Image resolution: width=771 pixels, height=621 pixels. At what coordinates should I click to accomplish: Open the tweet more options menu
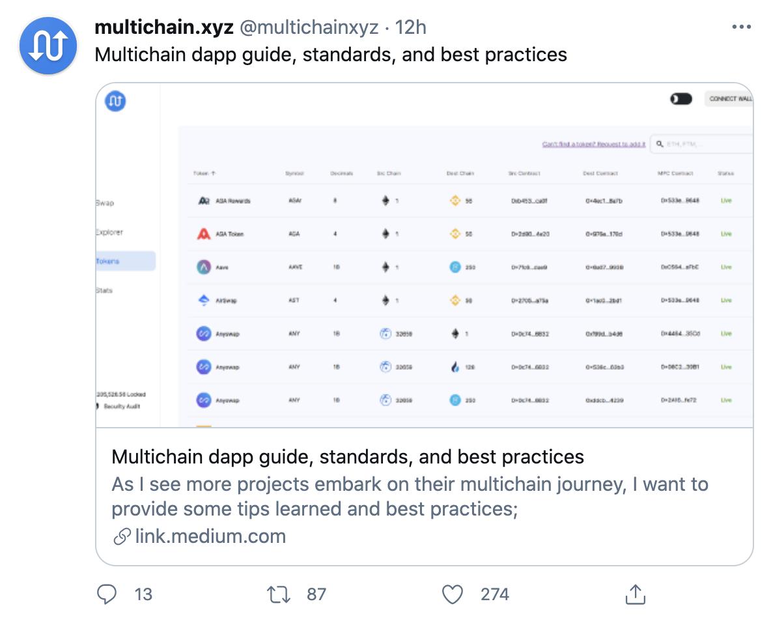tap(741, 27)
